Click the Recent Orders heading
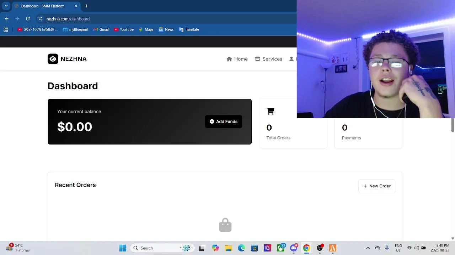 click(75, 185)
